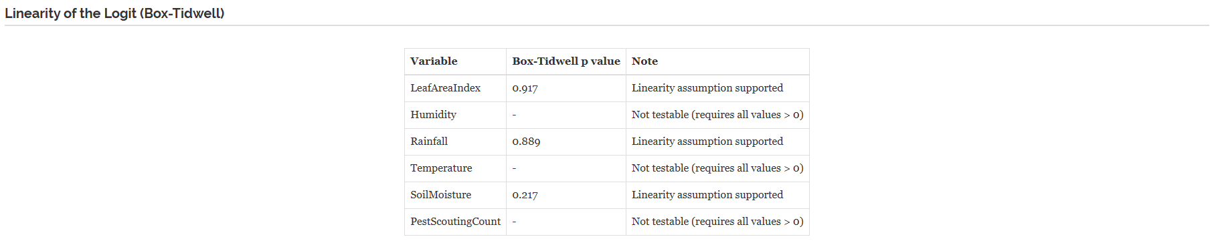The image size is (1218, 251).
Task: Click the dash p value for PestScoutingCount
Action: 566,222
